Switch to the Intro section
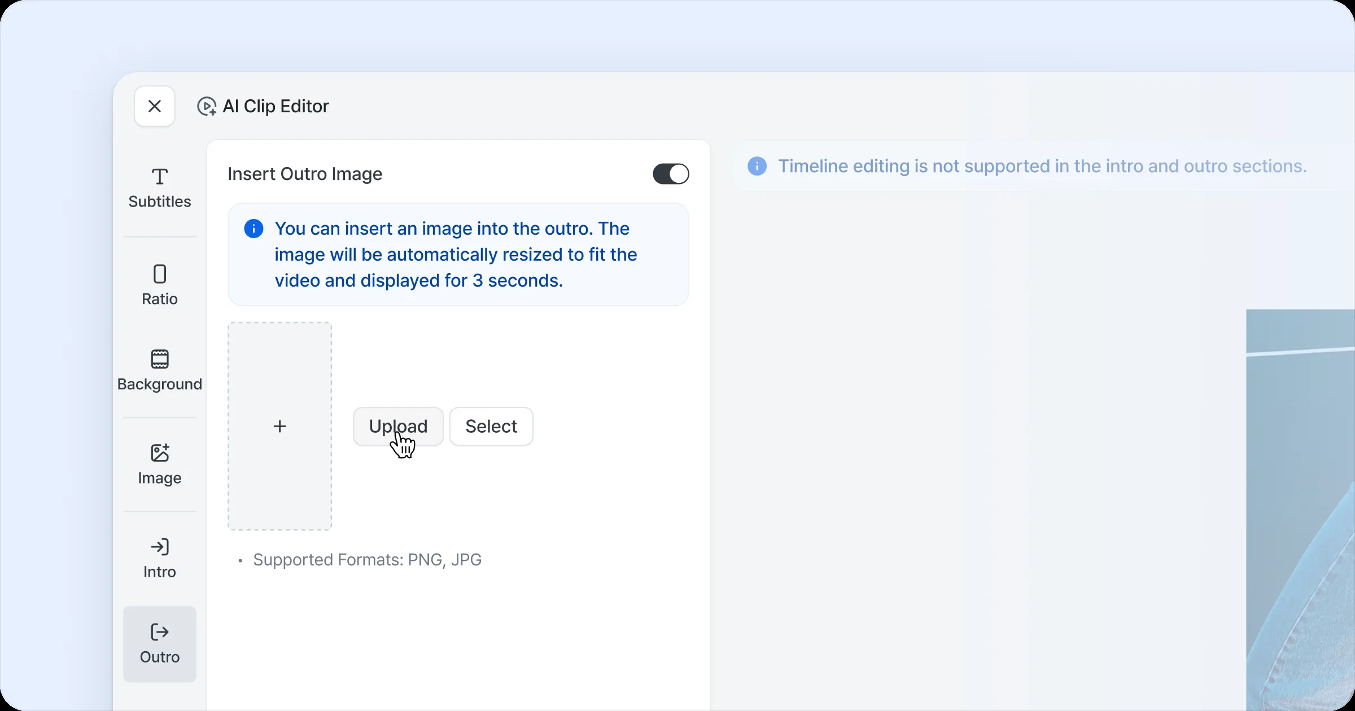Screen dimensions: 1355x711 [160, 558]
